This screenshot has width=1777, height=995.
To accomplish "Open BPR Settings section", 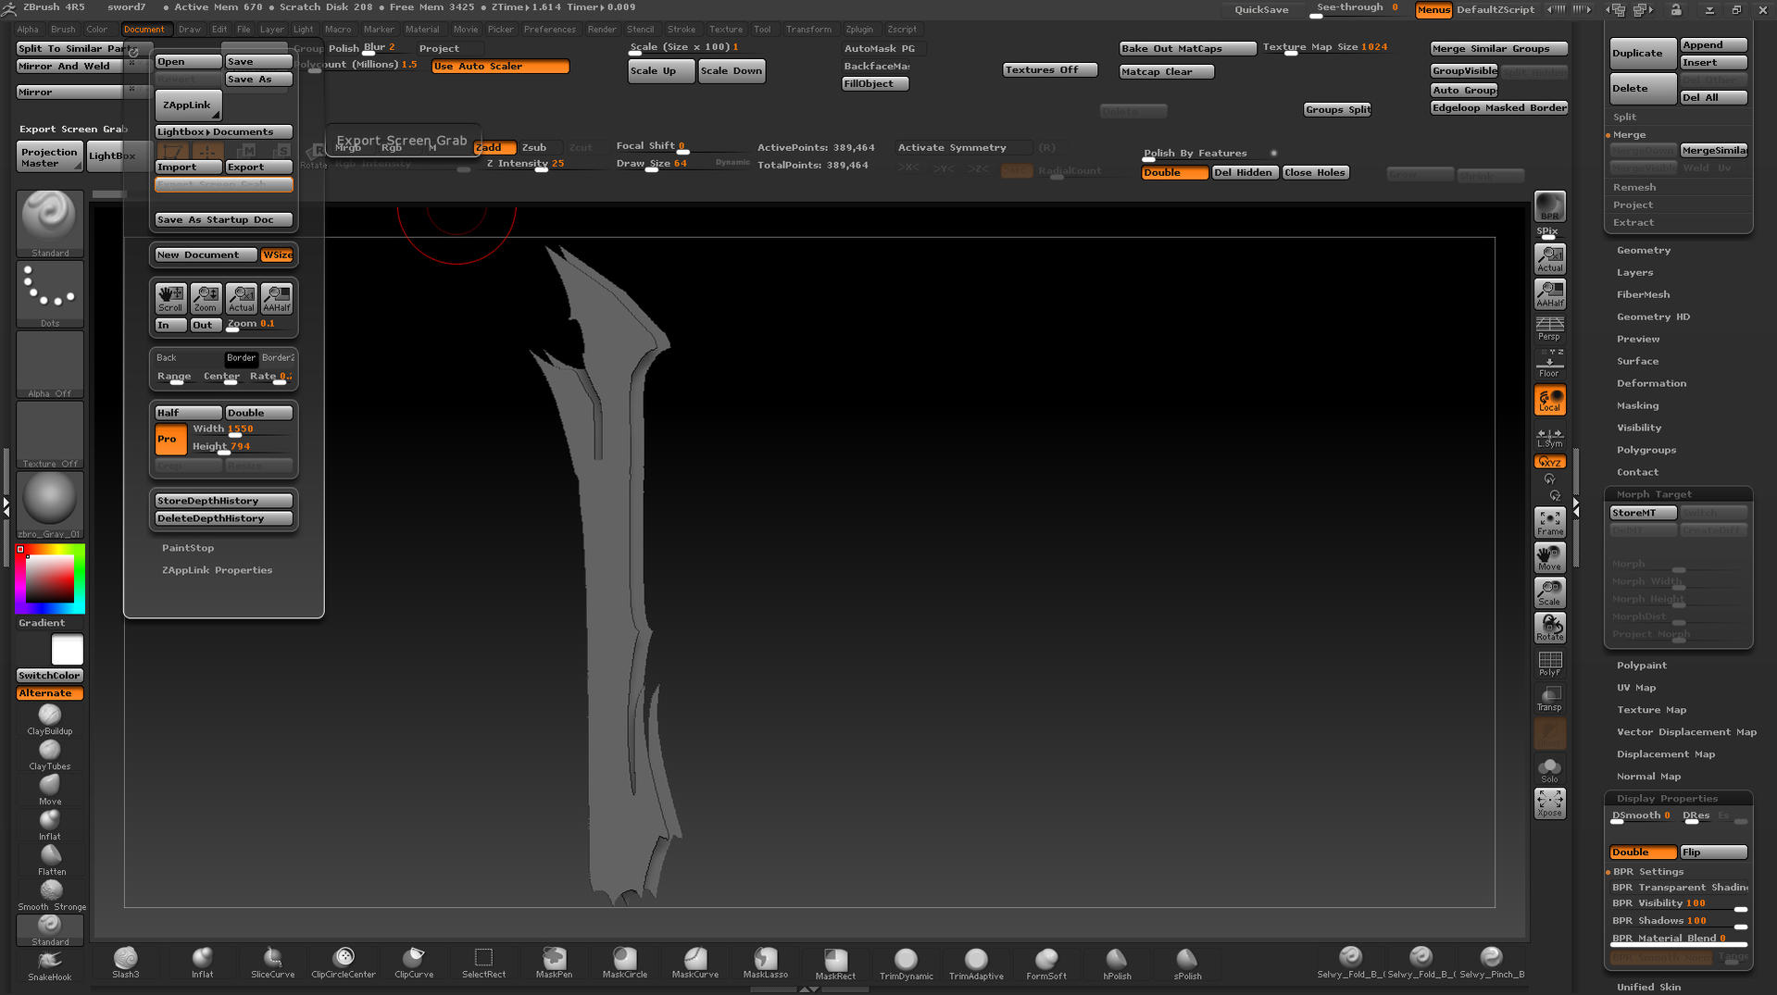I will pyautogui.click(x=1648, y=871).
